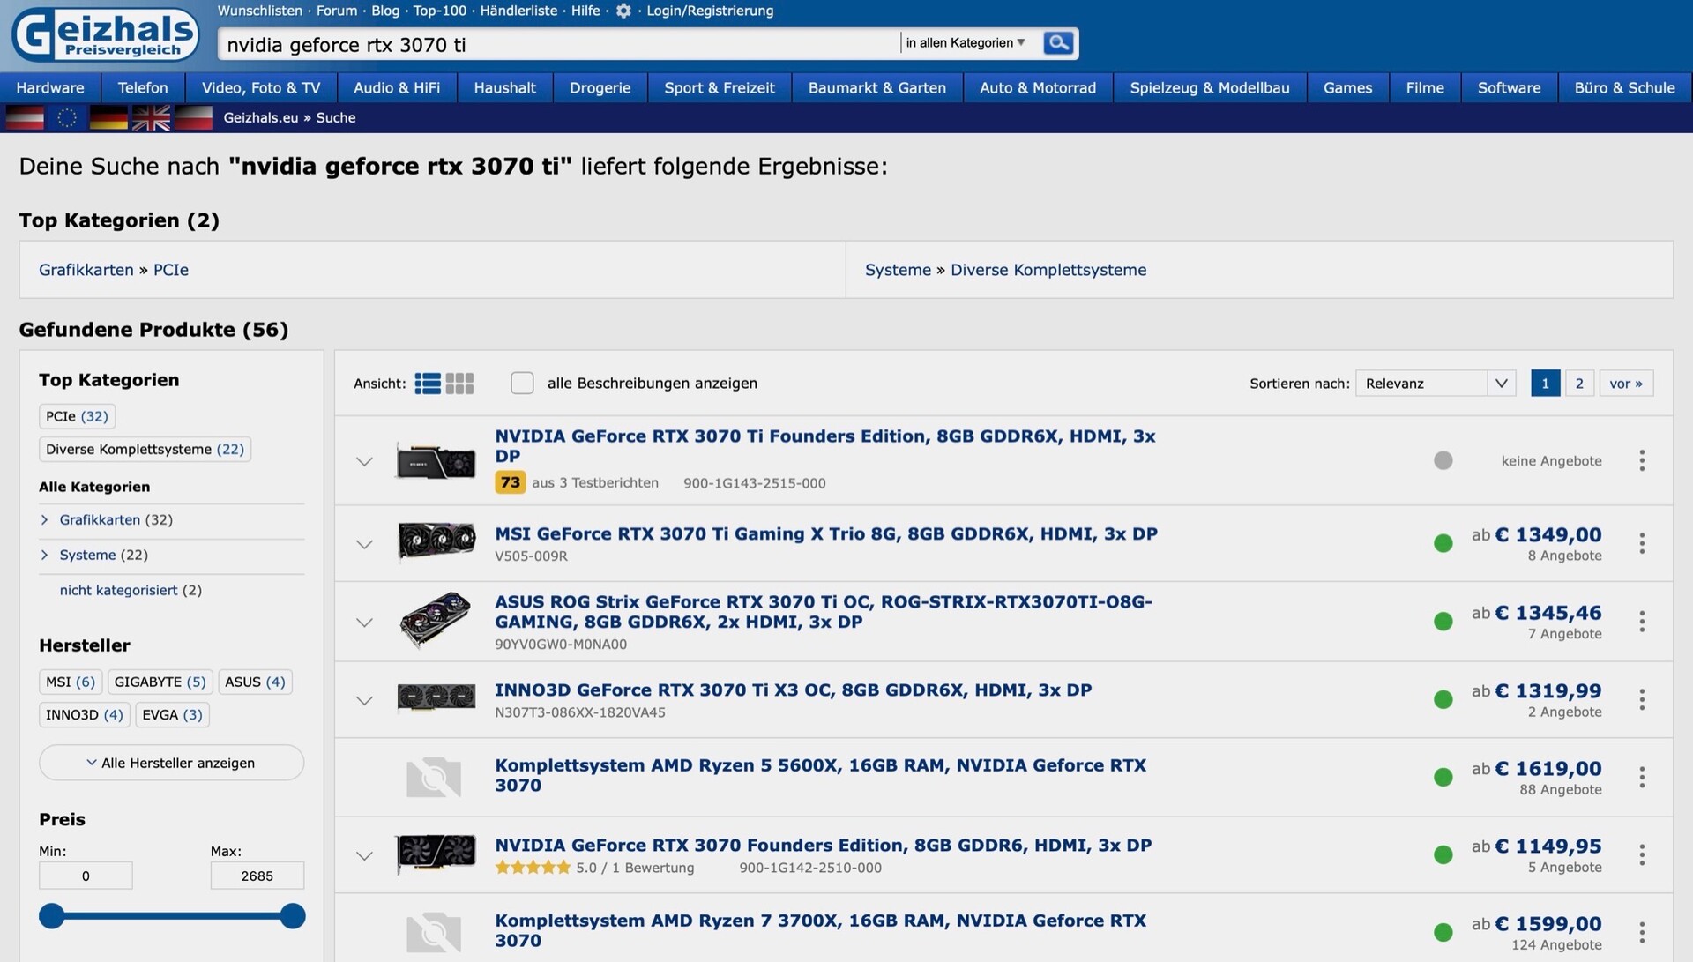The width and height of the screenshot is (1693, 962).
Task: Switch to grid view layout
Action: point(459,384)
